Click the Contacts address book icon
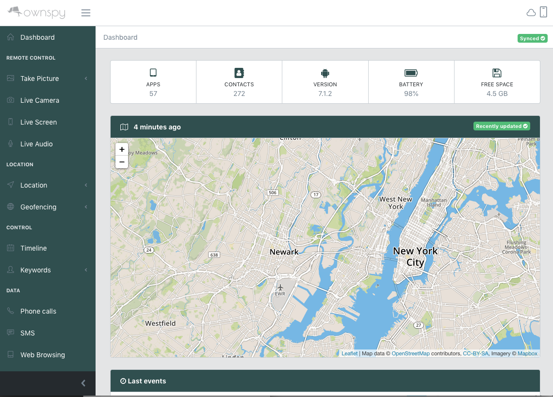553x397 pixels. point(239,73)
